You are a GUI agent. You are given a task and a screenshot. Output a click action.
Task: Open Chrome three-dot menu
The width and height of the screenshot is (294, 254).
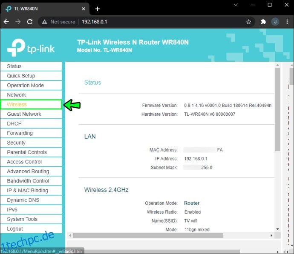click(287, 22)
